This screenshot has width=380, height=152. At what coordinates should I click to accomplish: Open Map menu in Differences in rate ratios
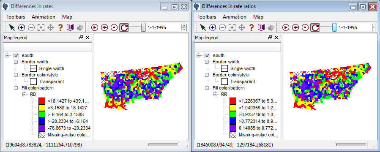point(258,17)
